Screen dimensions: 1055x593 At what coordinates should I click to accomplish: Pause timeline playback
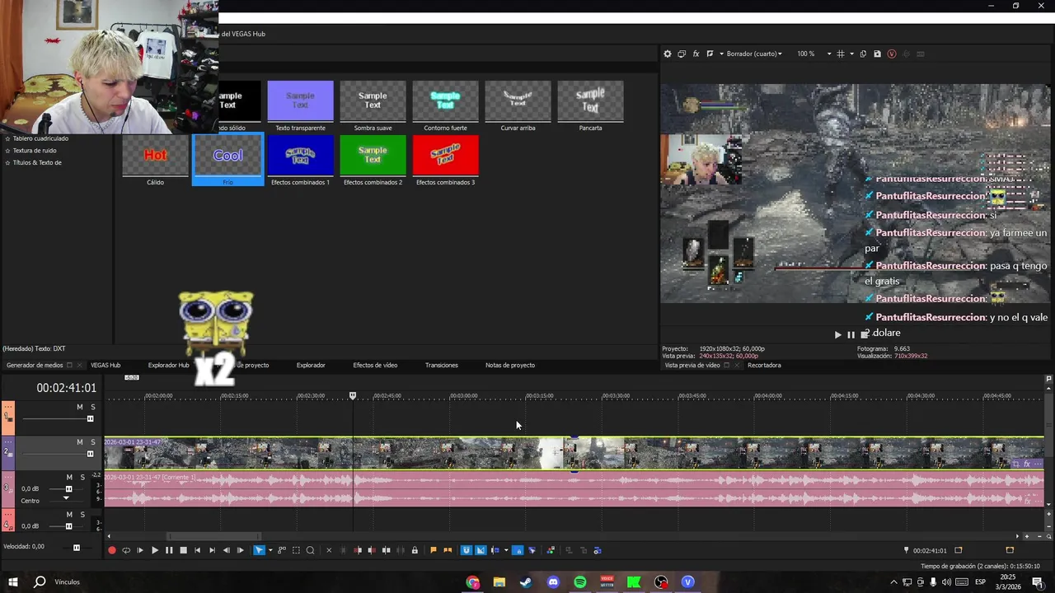point(169,550)
